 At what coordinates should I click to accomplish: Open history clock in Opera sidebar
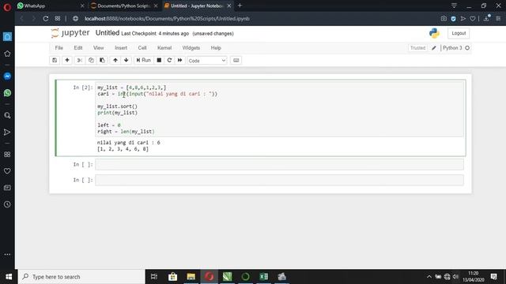[x=7, y=204]
